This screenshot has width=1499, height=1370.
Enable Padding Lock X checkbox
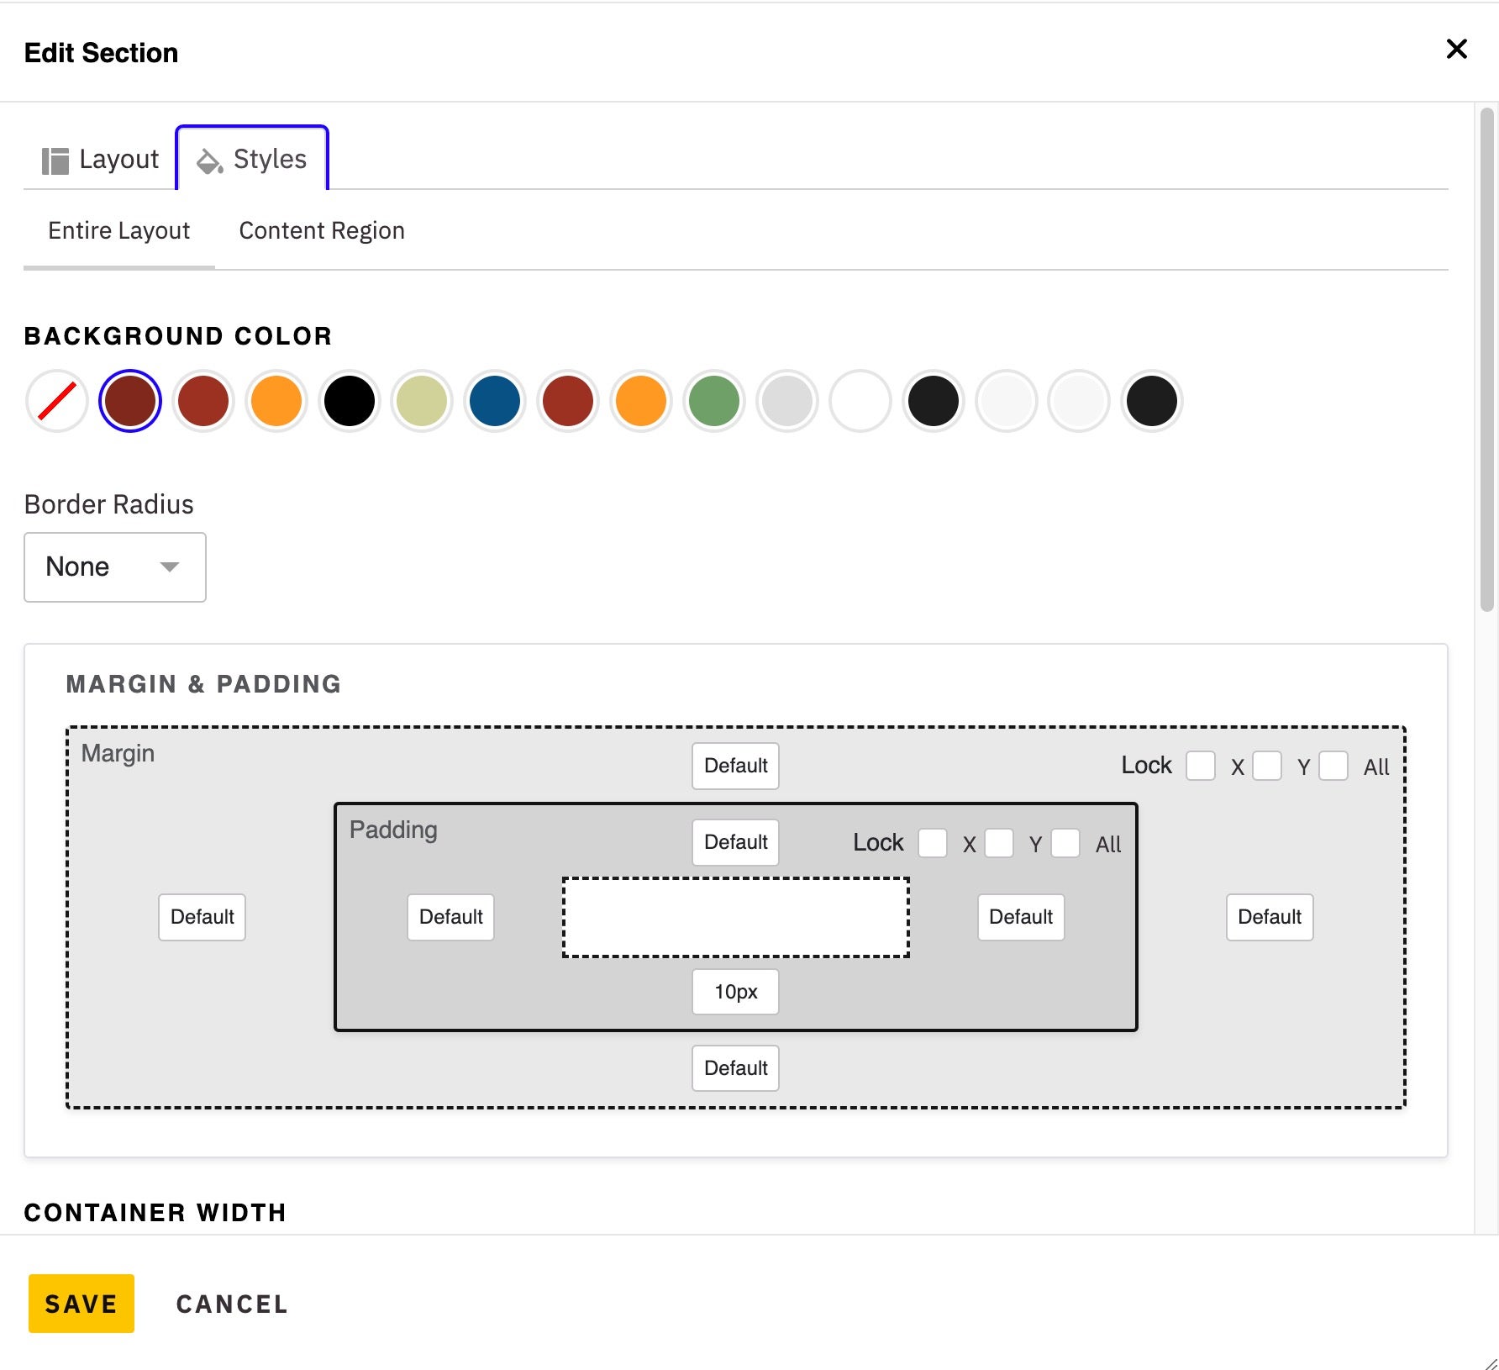(933, 842)
